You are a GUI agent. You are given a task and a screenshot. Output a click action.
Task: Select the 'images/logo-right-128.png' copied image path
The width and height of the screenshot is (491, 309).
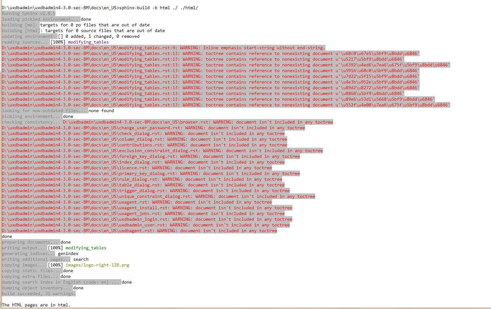[x=97, y=265]
